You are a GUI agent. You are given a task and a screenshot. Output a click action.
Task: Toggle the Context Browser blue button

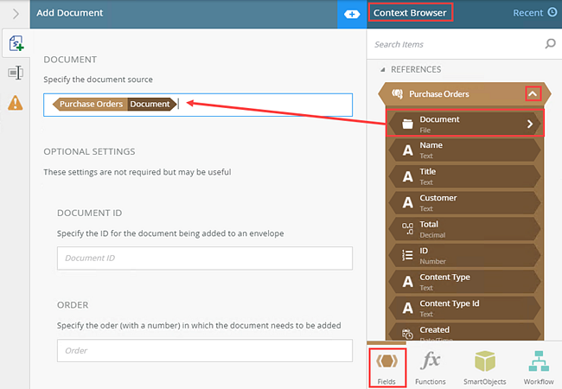click(x=352, y=14)
